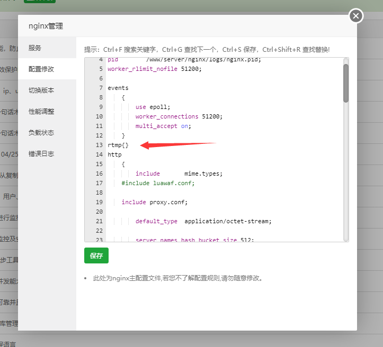Click the use epoll; line
The image size is (383, 347).
pyautogui.click(x=153, y=107)
